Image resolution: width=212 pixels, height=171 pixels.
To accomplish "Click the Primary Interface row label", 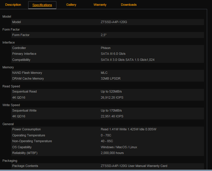I will [24, 54].
